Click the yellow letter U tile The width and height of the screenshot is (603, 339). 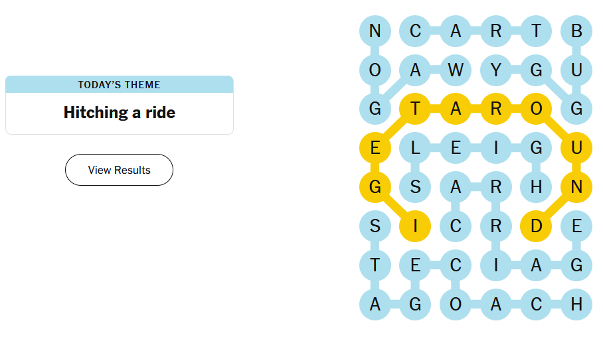[576, 148]
